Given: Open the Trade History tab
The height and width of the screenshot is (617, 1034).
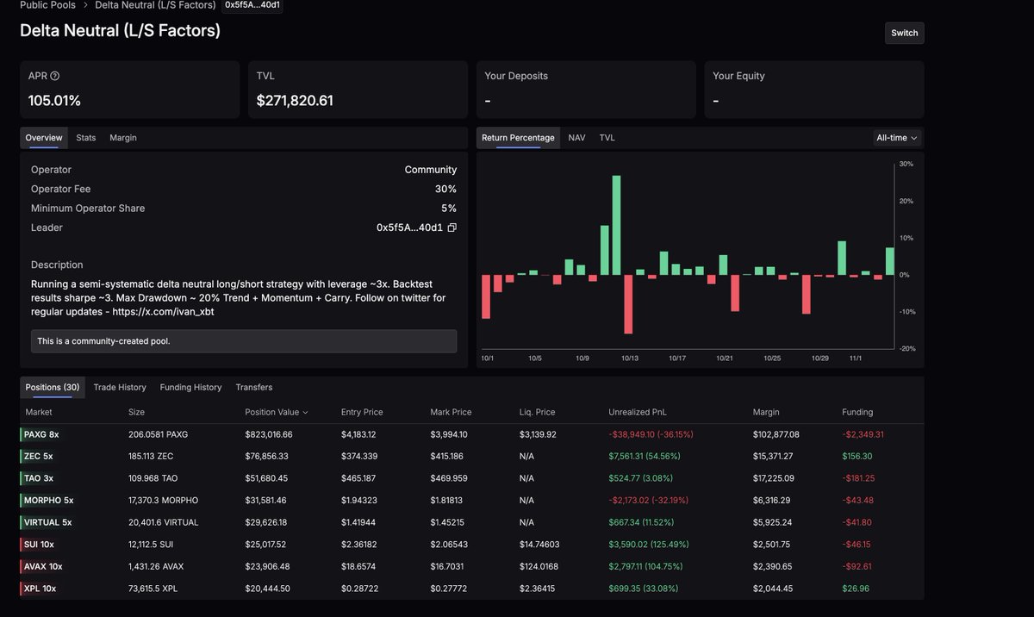Looking at the screenshot, I should (120, 388).
